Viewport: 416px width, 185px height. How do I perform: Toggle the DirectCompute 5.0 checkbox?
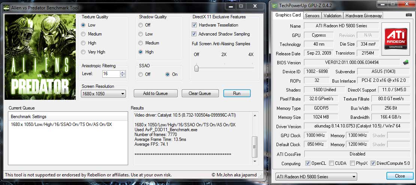click(x=373, y=163)
